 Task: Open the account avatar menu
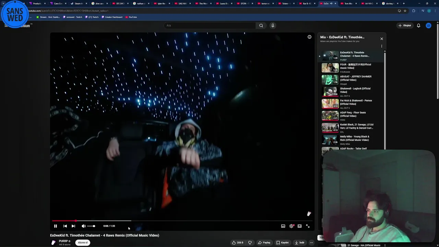[x=428, y=25]
